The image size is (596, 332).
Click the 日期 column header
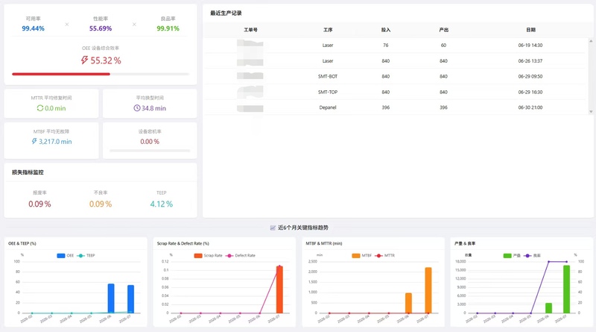point(530,30)
